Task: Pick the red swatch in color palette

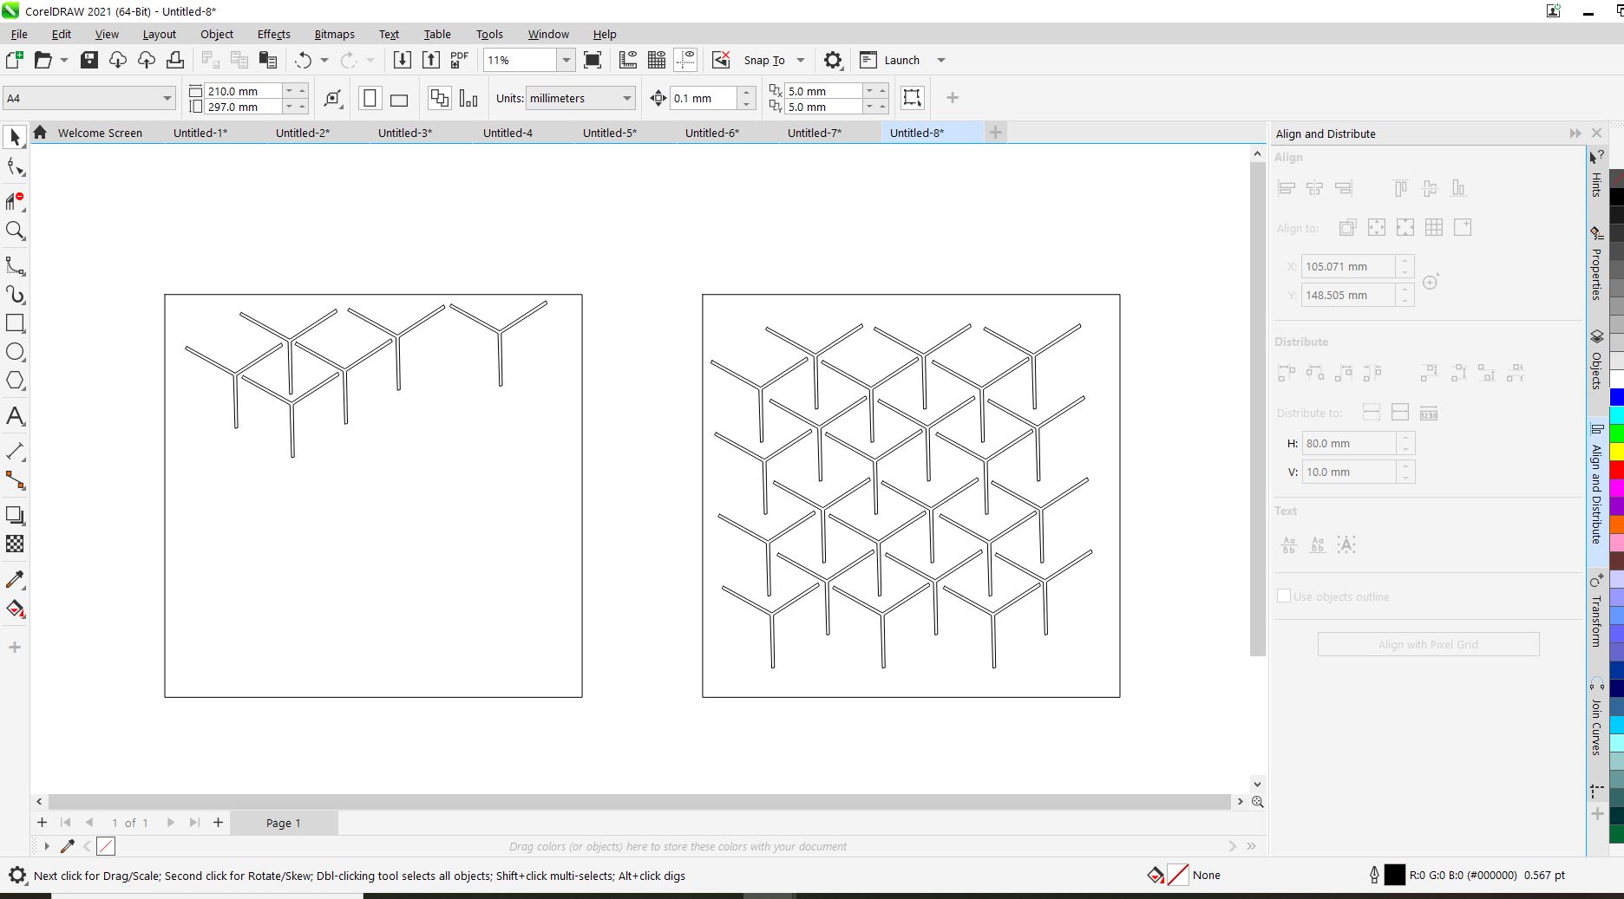Action: (1616, 470)
